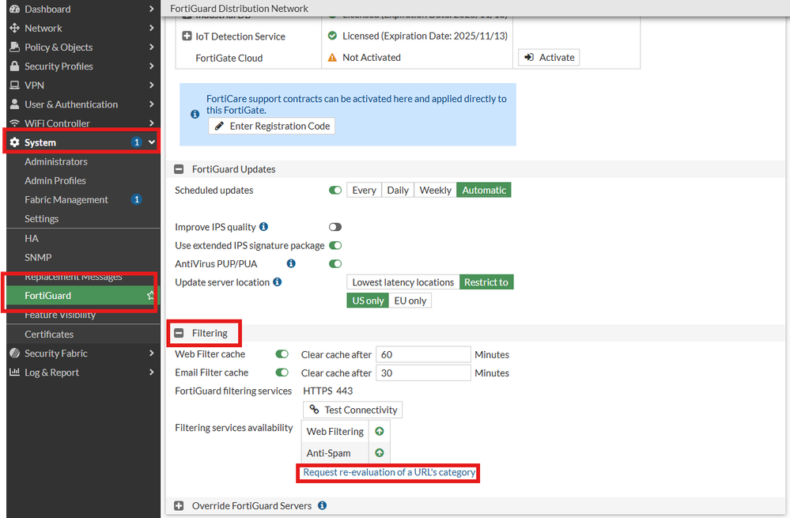This screenshot has height=518, width=790.
Task: Select US only server restriction
Action: click(368, 301)
